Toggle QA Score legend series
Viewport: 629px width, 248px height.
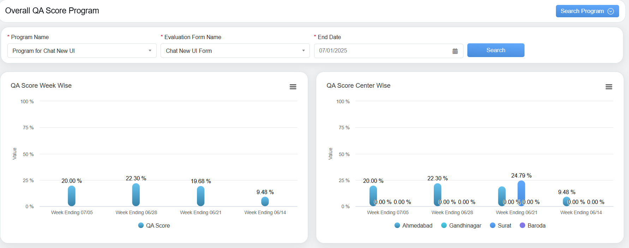(154, 225)
